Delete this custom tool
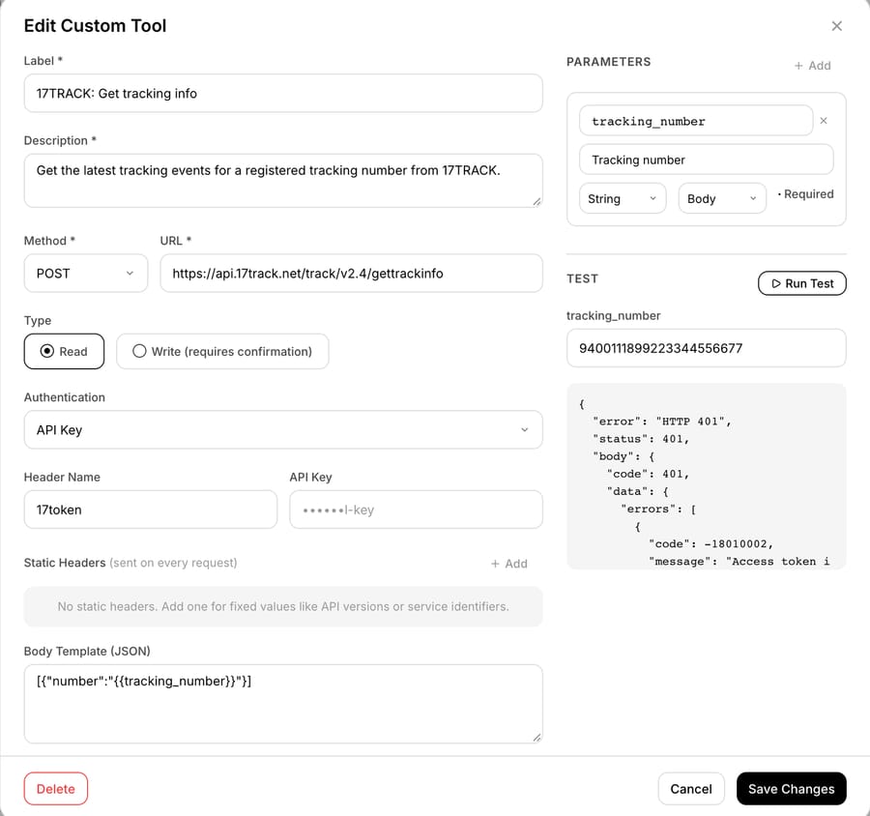Viewport: 870px width, 816px height. (55, 788)
